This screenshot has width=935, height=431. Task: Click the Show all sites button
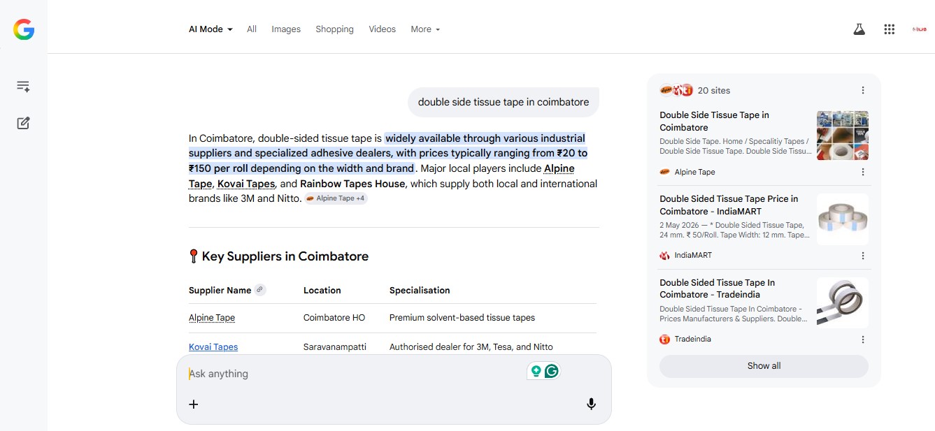[764, 366]
